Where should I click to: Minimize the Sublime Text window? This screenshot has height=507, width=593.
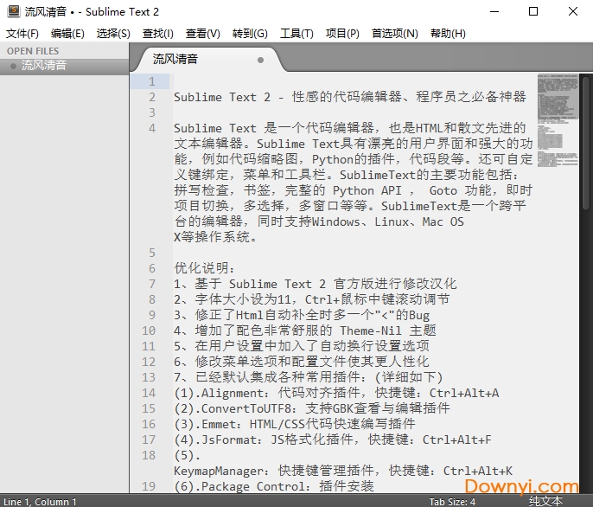[x=493, y=12]
